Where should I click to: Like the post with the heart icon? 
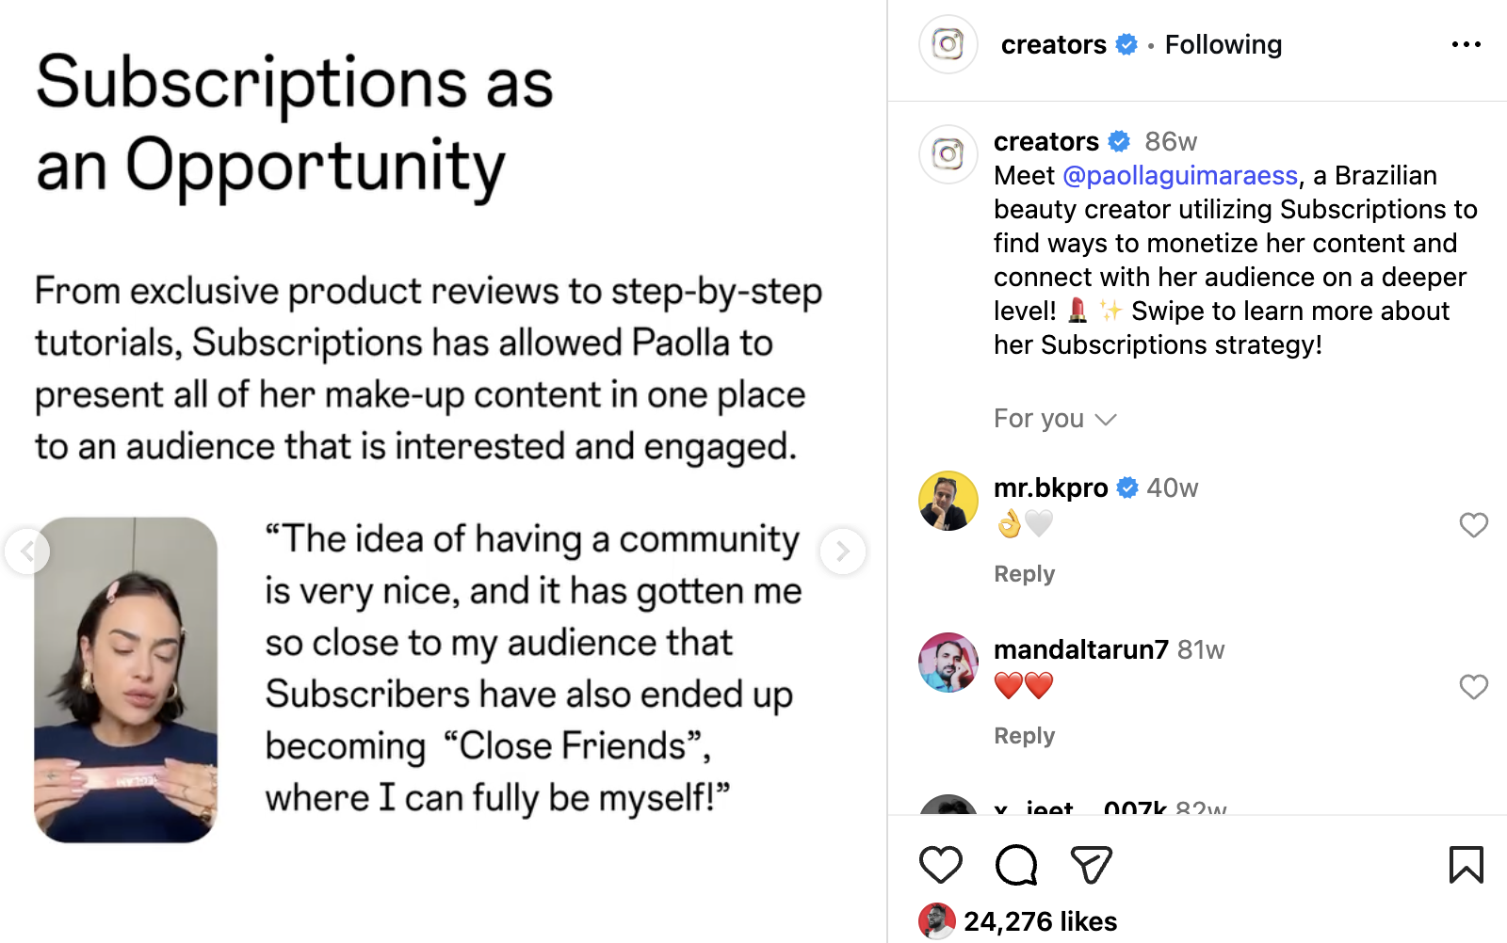(x=940, y=865)
